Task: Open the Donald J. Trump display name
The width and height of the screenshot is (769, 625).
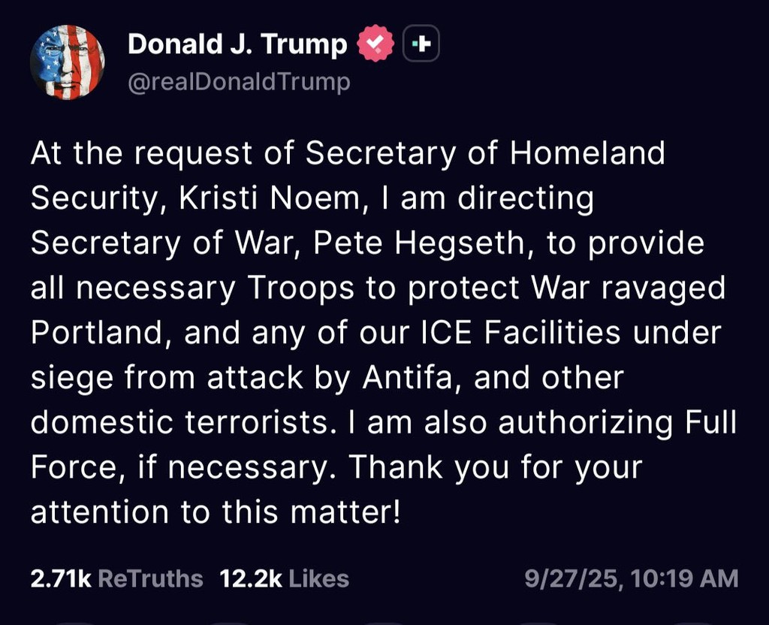Action: pos(237,45)
